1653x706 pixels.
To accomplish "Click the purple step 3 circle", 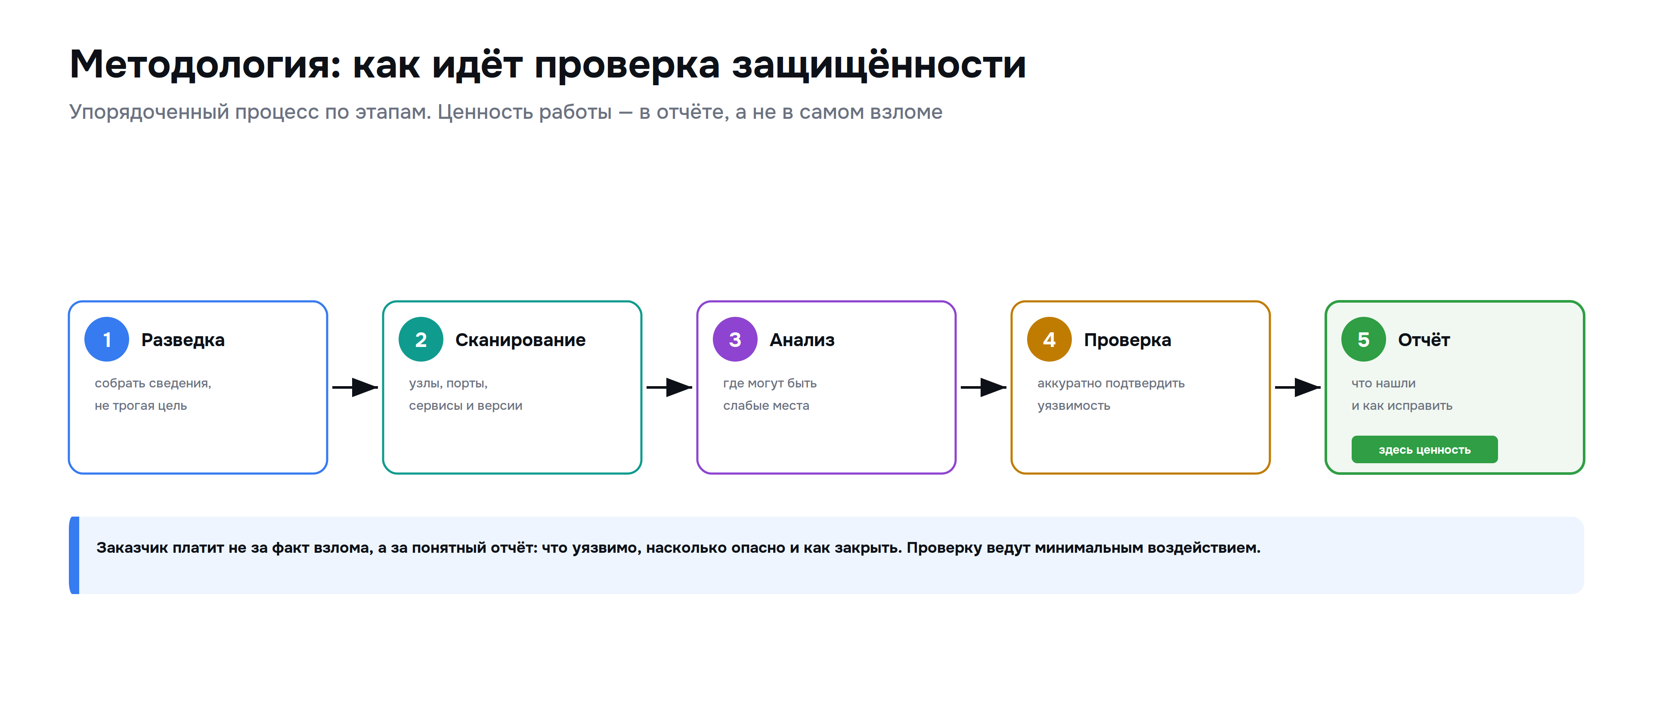I will pos(735,339).
